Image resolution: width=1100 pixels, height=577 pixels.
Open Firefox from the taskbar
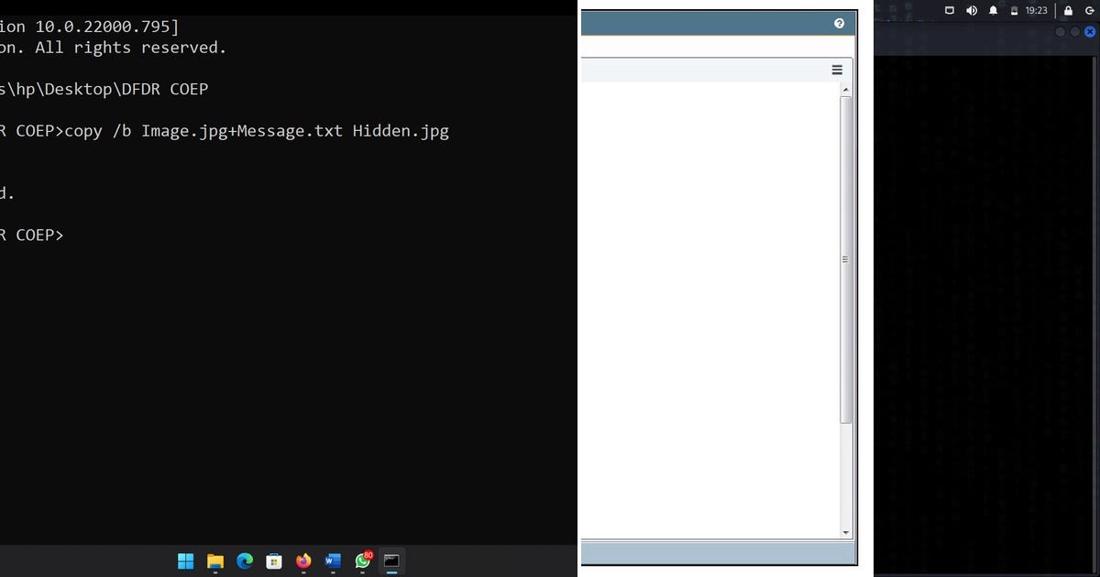tap(303, 561)
